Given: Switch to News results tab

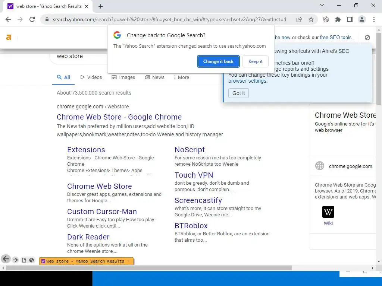Looking at the screenshot, I should [x=155, y=77].
